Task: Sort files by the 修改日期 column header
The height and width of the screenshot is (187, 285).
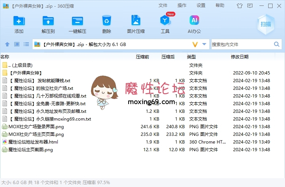Action: (240, 57)
